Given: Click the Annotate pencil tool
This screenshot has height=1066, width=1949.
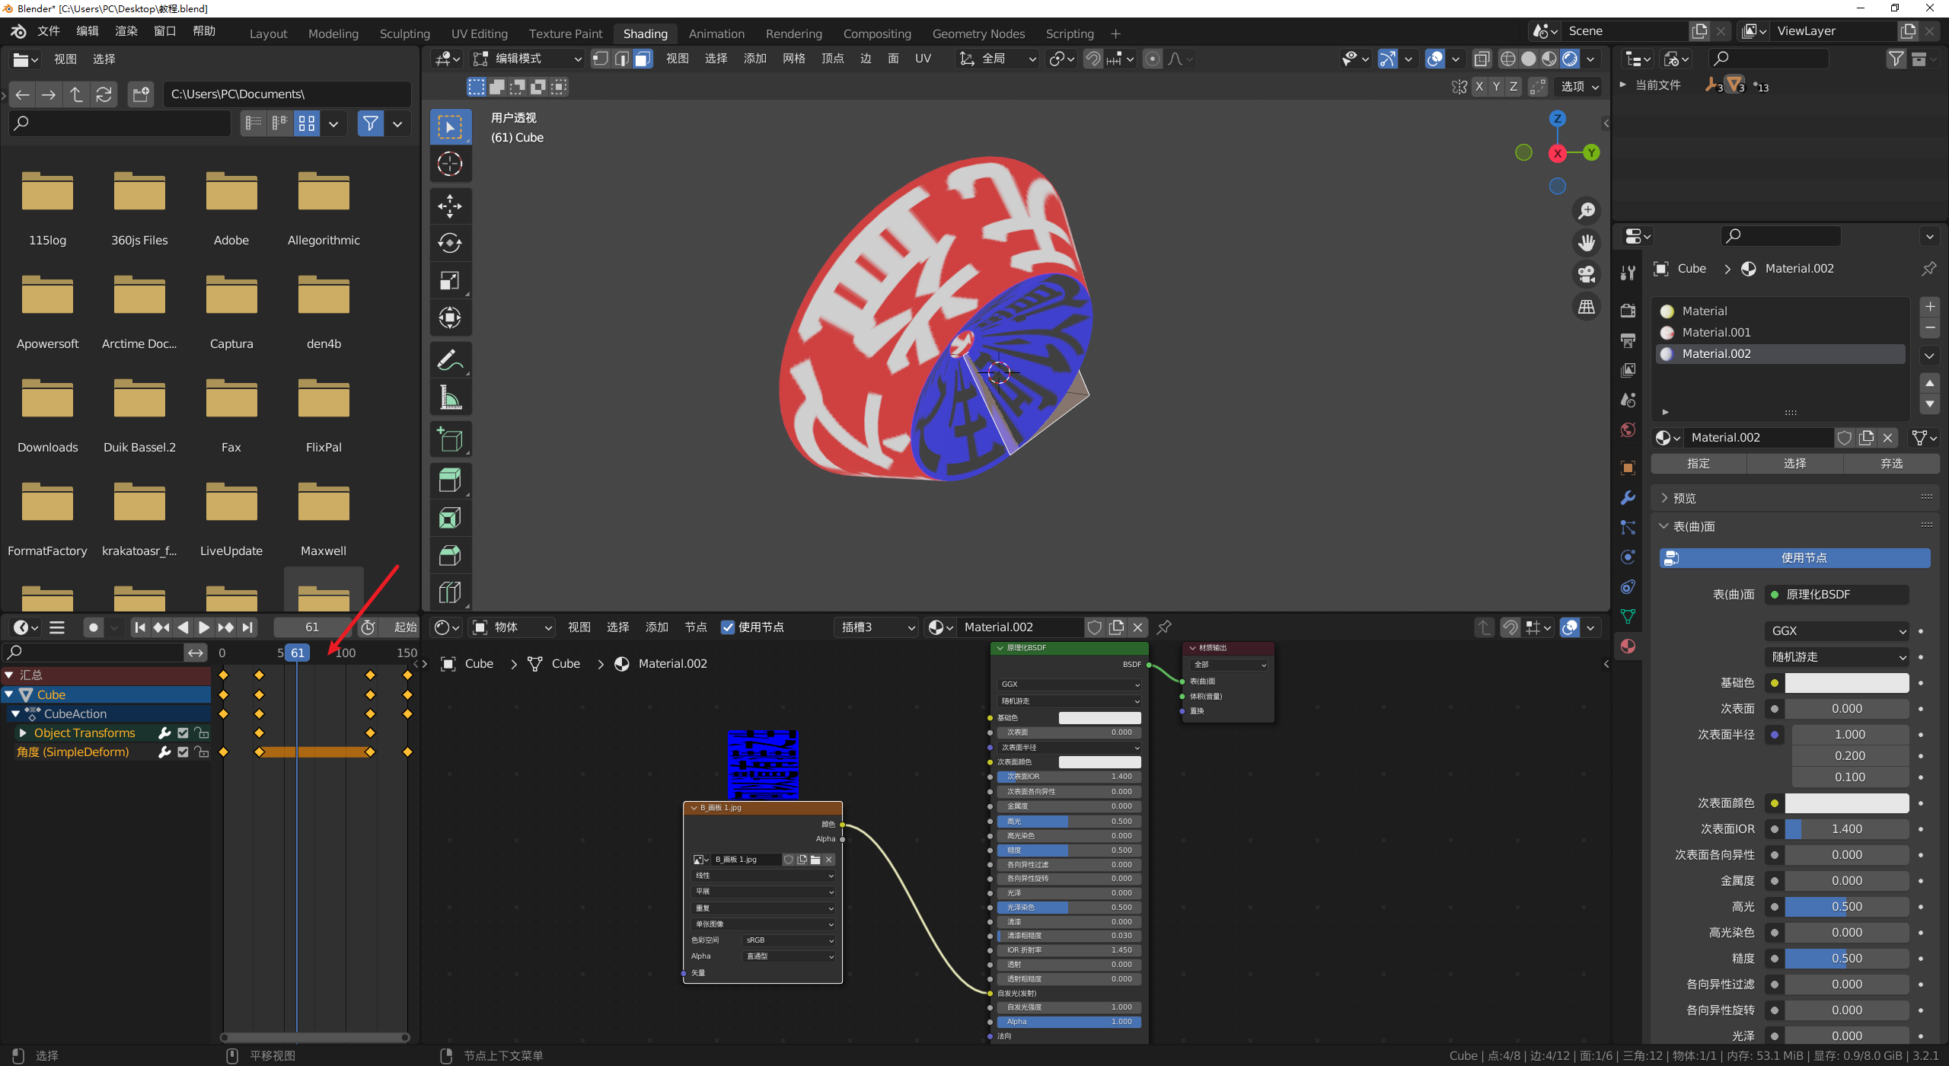Looking at the screenshot, I should coord(450,361).
